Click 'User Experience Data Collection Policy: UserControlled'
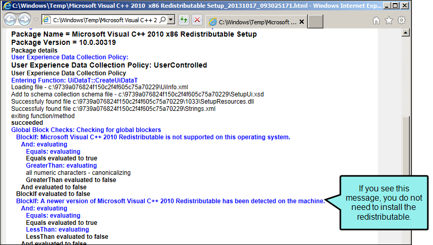 pyautogui.click(x=109, y=66)
